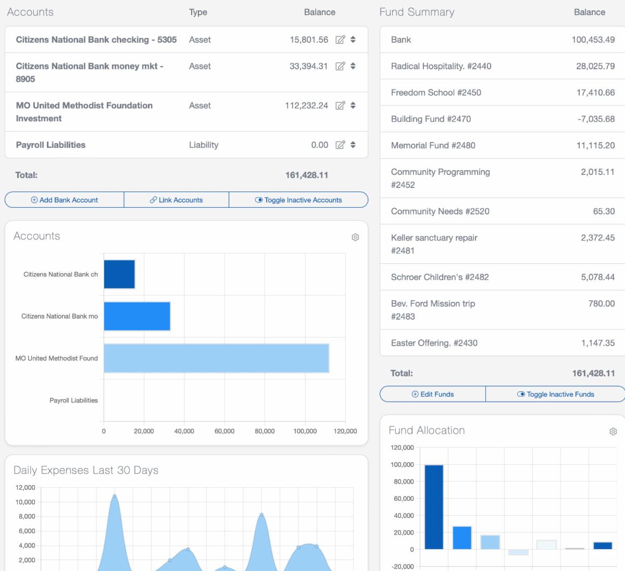
Task: Click edit icon for money mkt account
Action: [340, 66]
